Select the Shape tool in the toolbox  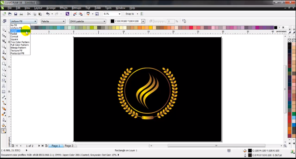[4, 35]
